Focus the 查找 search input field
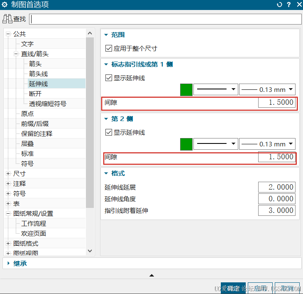The height and width of the screenshot is (294, 303). [165, 19]
